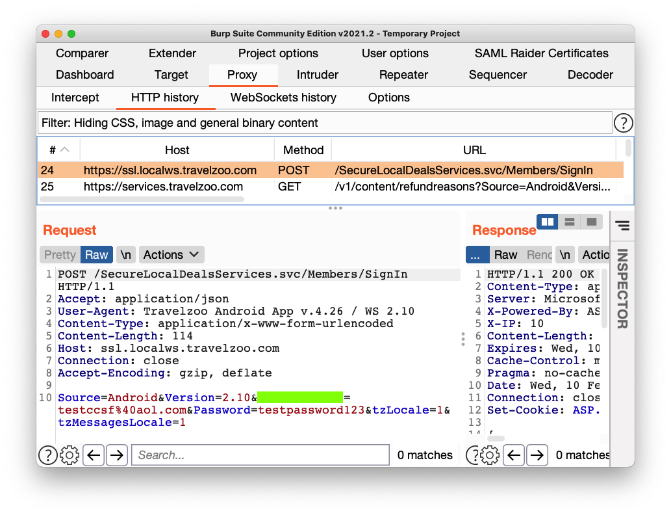
Task: Switch to the Repeater tab
Action: 403,75
